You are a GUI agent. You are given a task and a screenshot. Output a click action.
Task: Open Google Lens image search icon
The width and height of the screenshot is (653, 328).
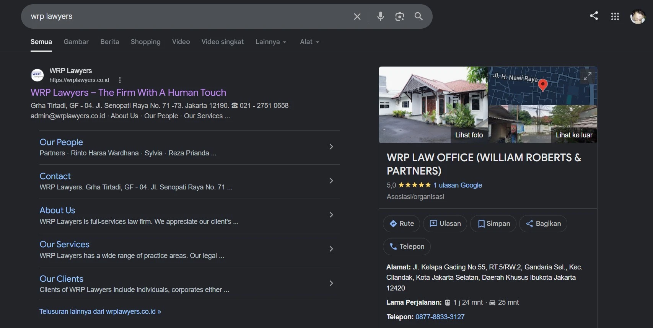[399, 16]
